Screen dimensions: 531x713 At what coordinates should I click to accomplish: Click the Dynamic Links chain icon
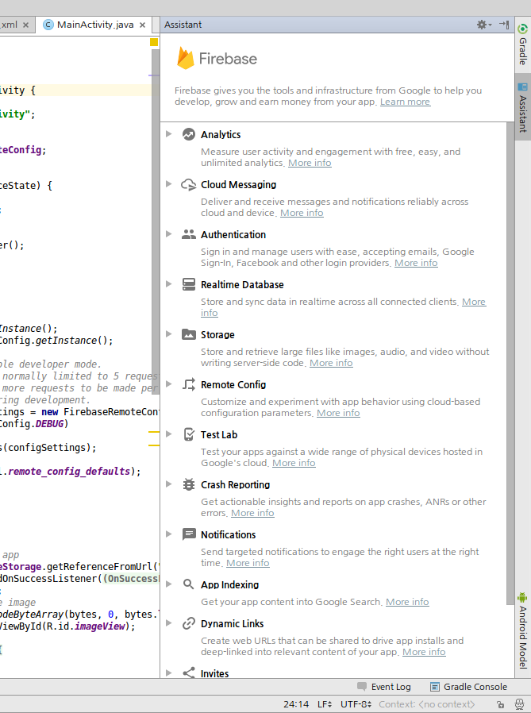[x=189, y=623]
